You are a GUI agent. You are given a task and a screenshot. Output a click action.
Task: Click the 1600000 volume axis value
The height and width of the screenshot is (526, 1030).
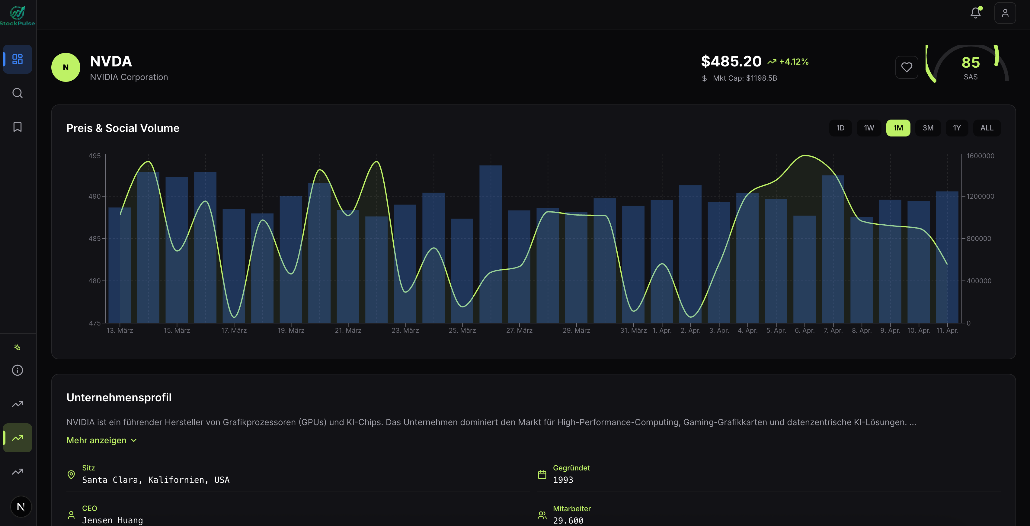[x=980, y=156]
